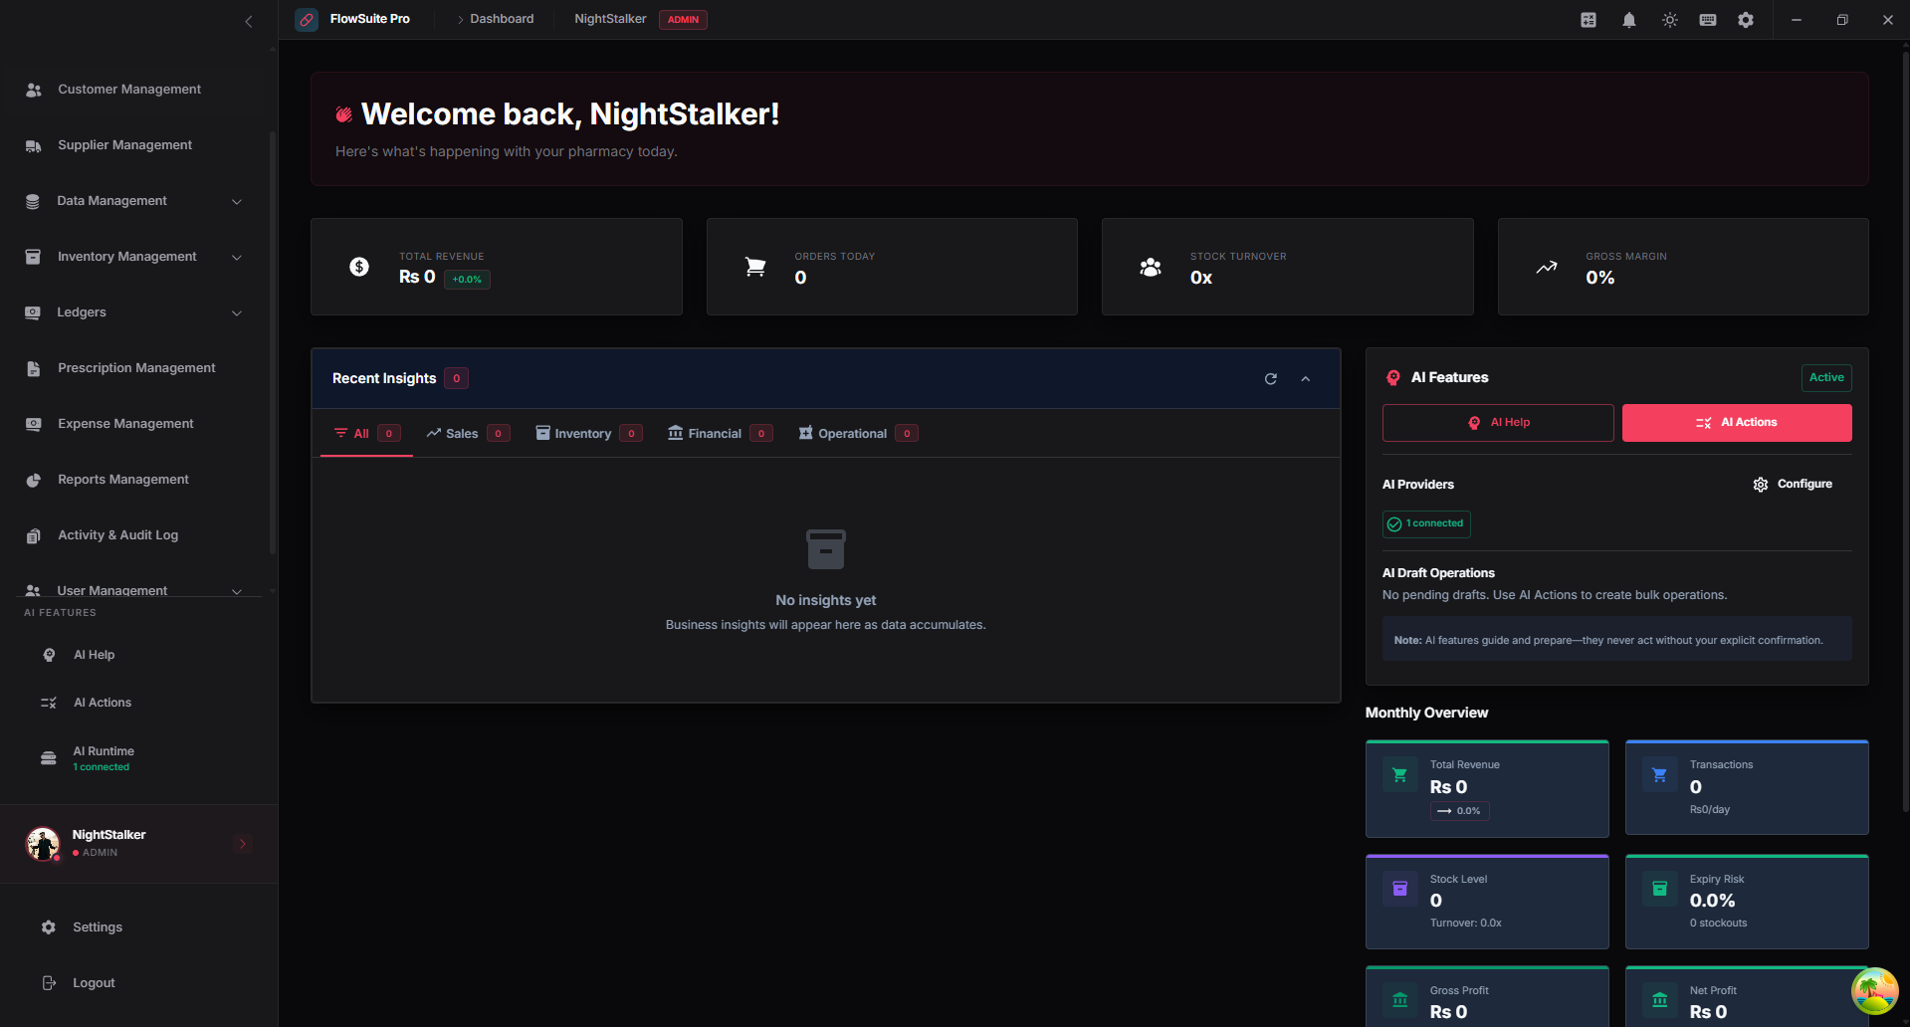Image resolution: width=1910 pixels, height=1027 pixels.
Task: Click the Logout option
Action: (x=94, y=983)
